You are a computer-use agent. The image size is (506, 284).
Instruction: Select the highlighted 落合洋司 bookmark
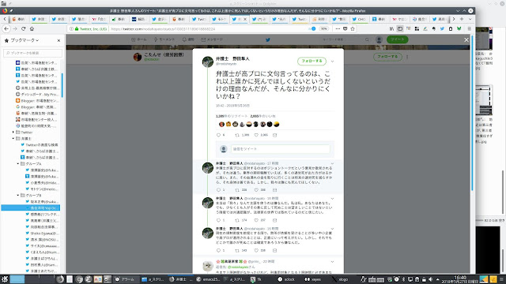coord(30,208)
